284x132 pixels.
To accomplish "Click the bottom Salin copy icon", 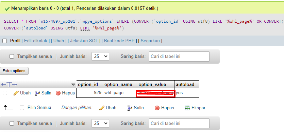I will click(130, 108).
